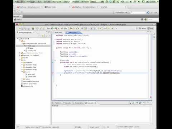Toggle Link with Editor in Package Explorer
The width and height of the screenshot is (172, 129).
[x=43, y=36]
